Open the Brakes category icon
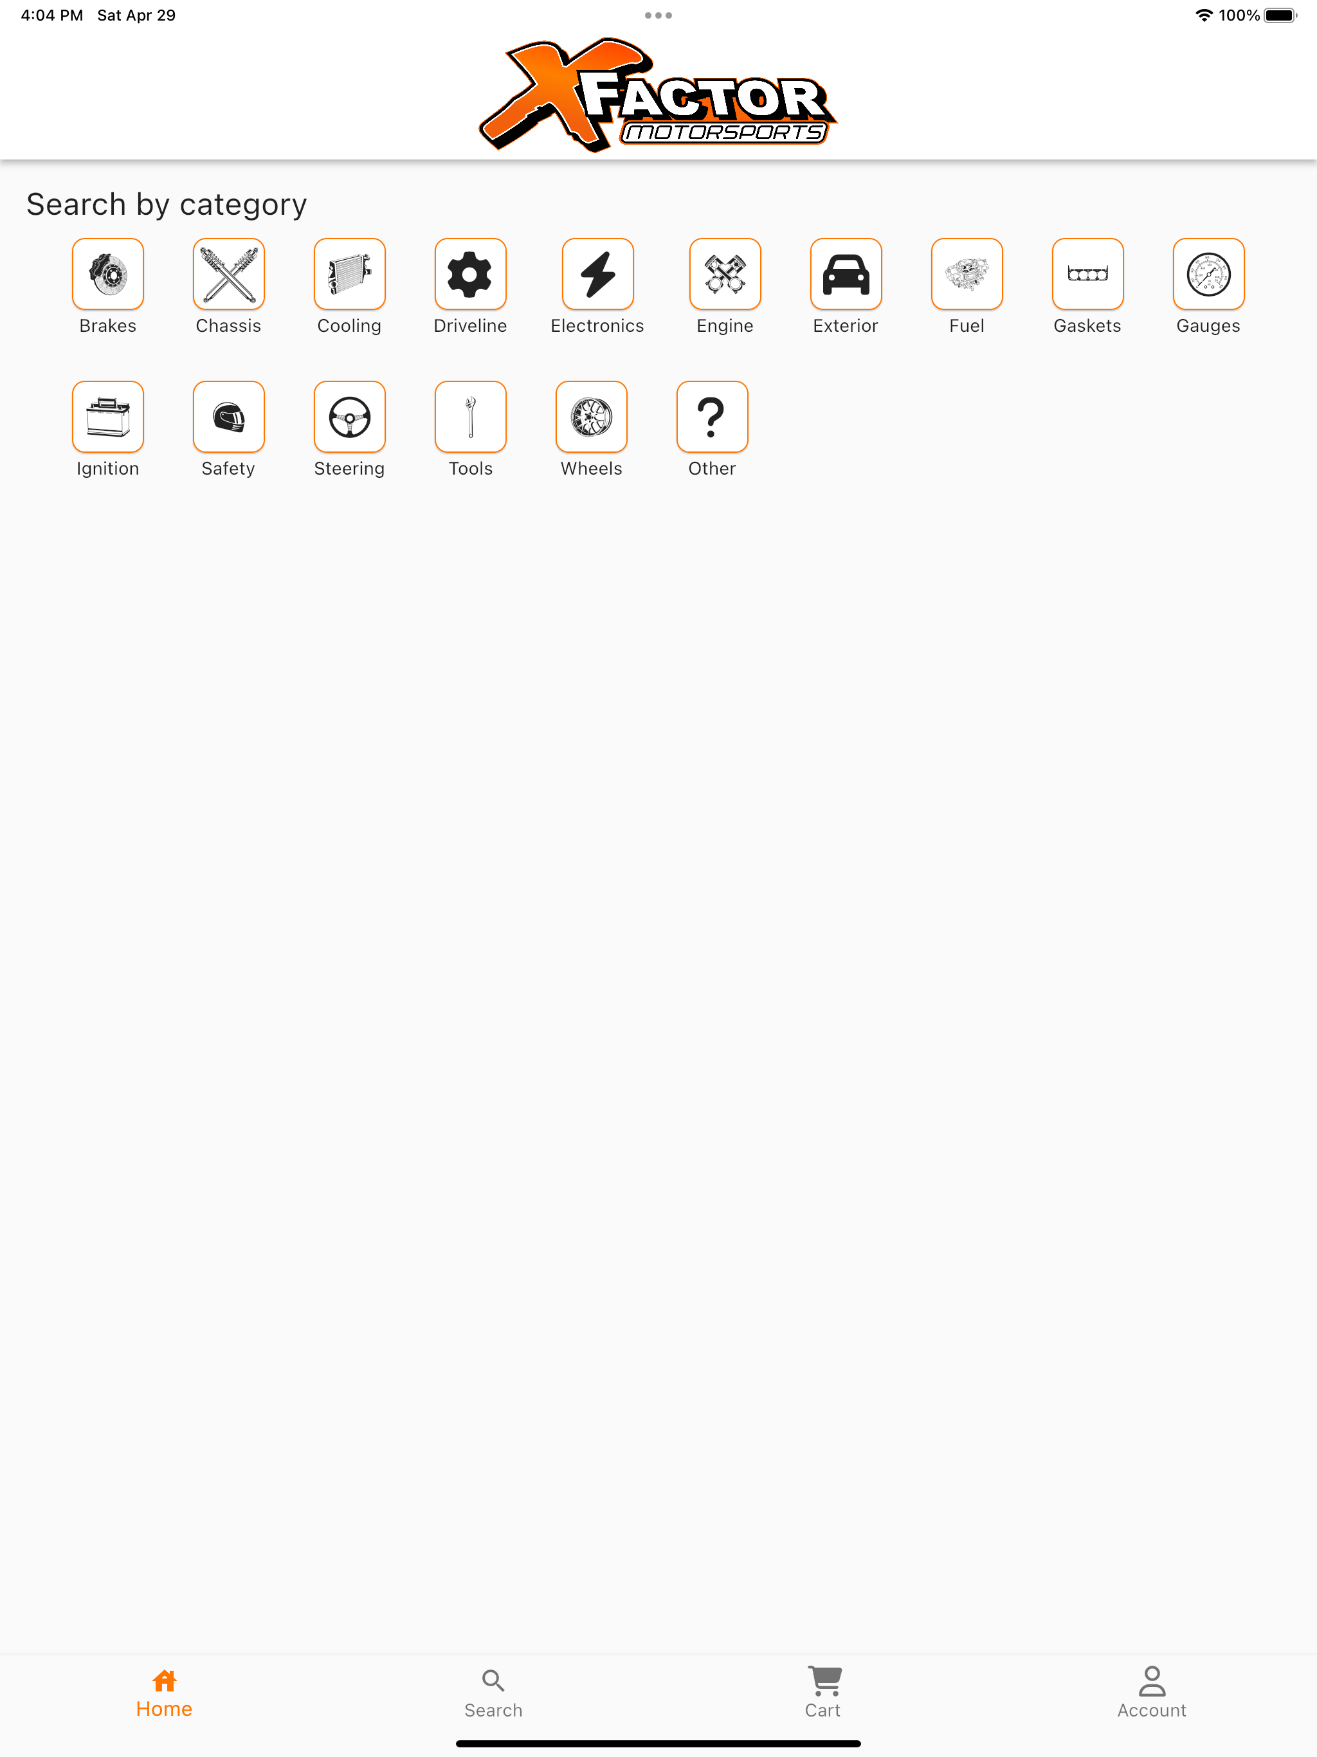This screenshot has width=1317, height=1757. 108,274
